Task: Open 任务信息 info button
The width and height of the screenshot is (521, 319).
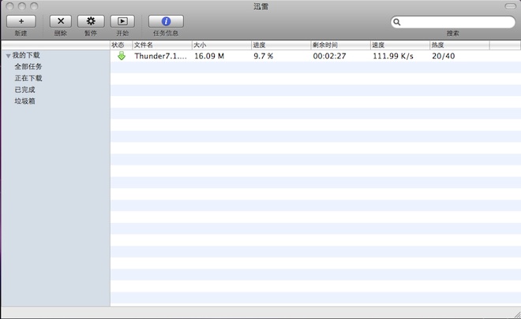Action: 166,21
